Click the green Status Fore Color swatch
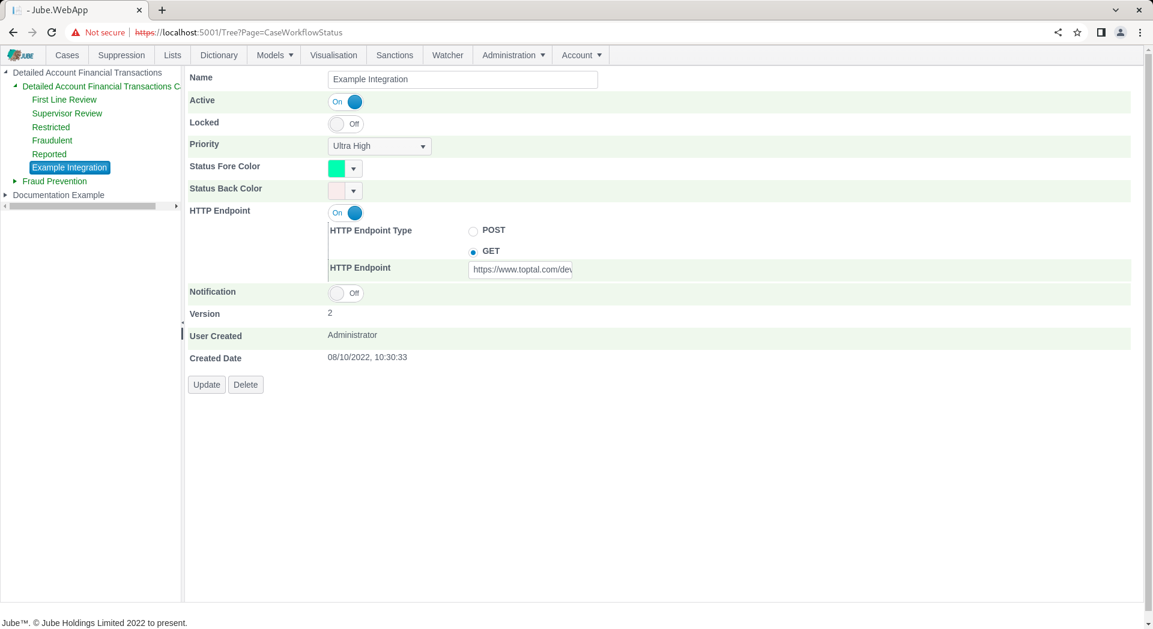 pos(337,169)
